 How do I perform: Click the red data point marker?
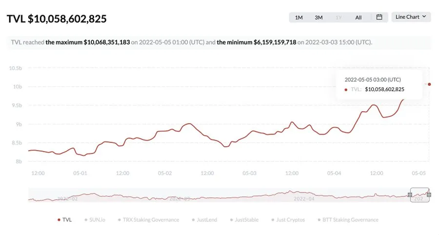click(x=429, y=84)
